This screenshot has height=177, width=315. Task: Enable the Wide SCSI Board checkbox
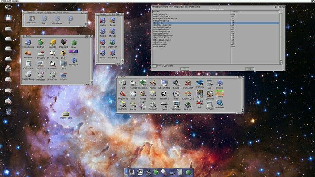pos(154,65)
